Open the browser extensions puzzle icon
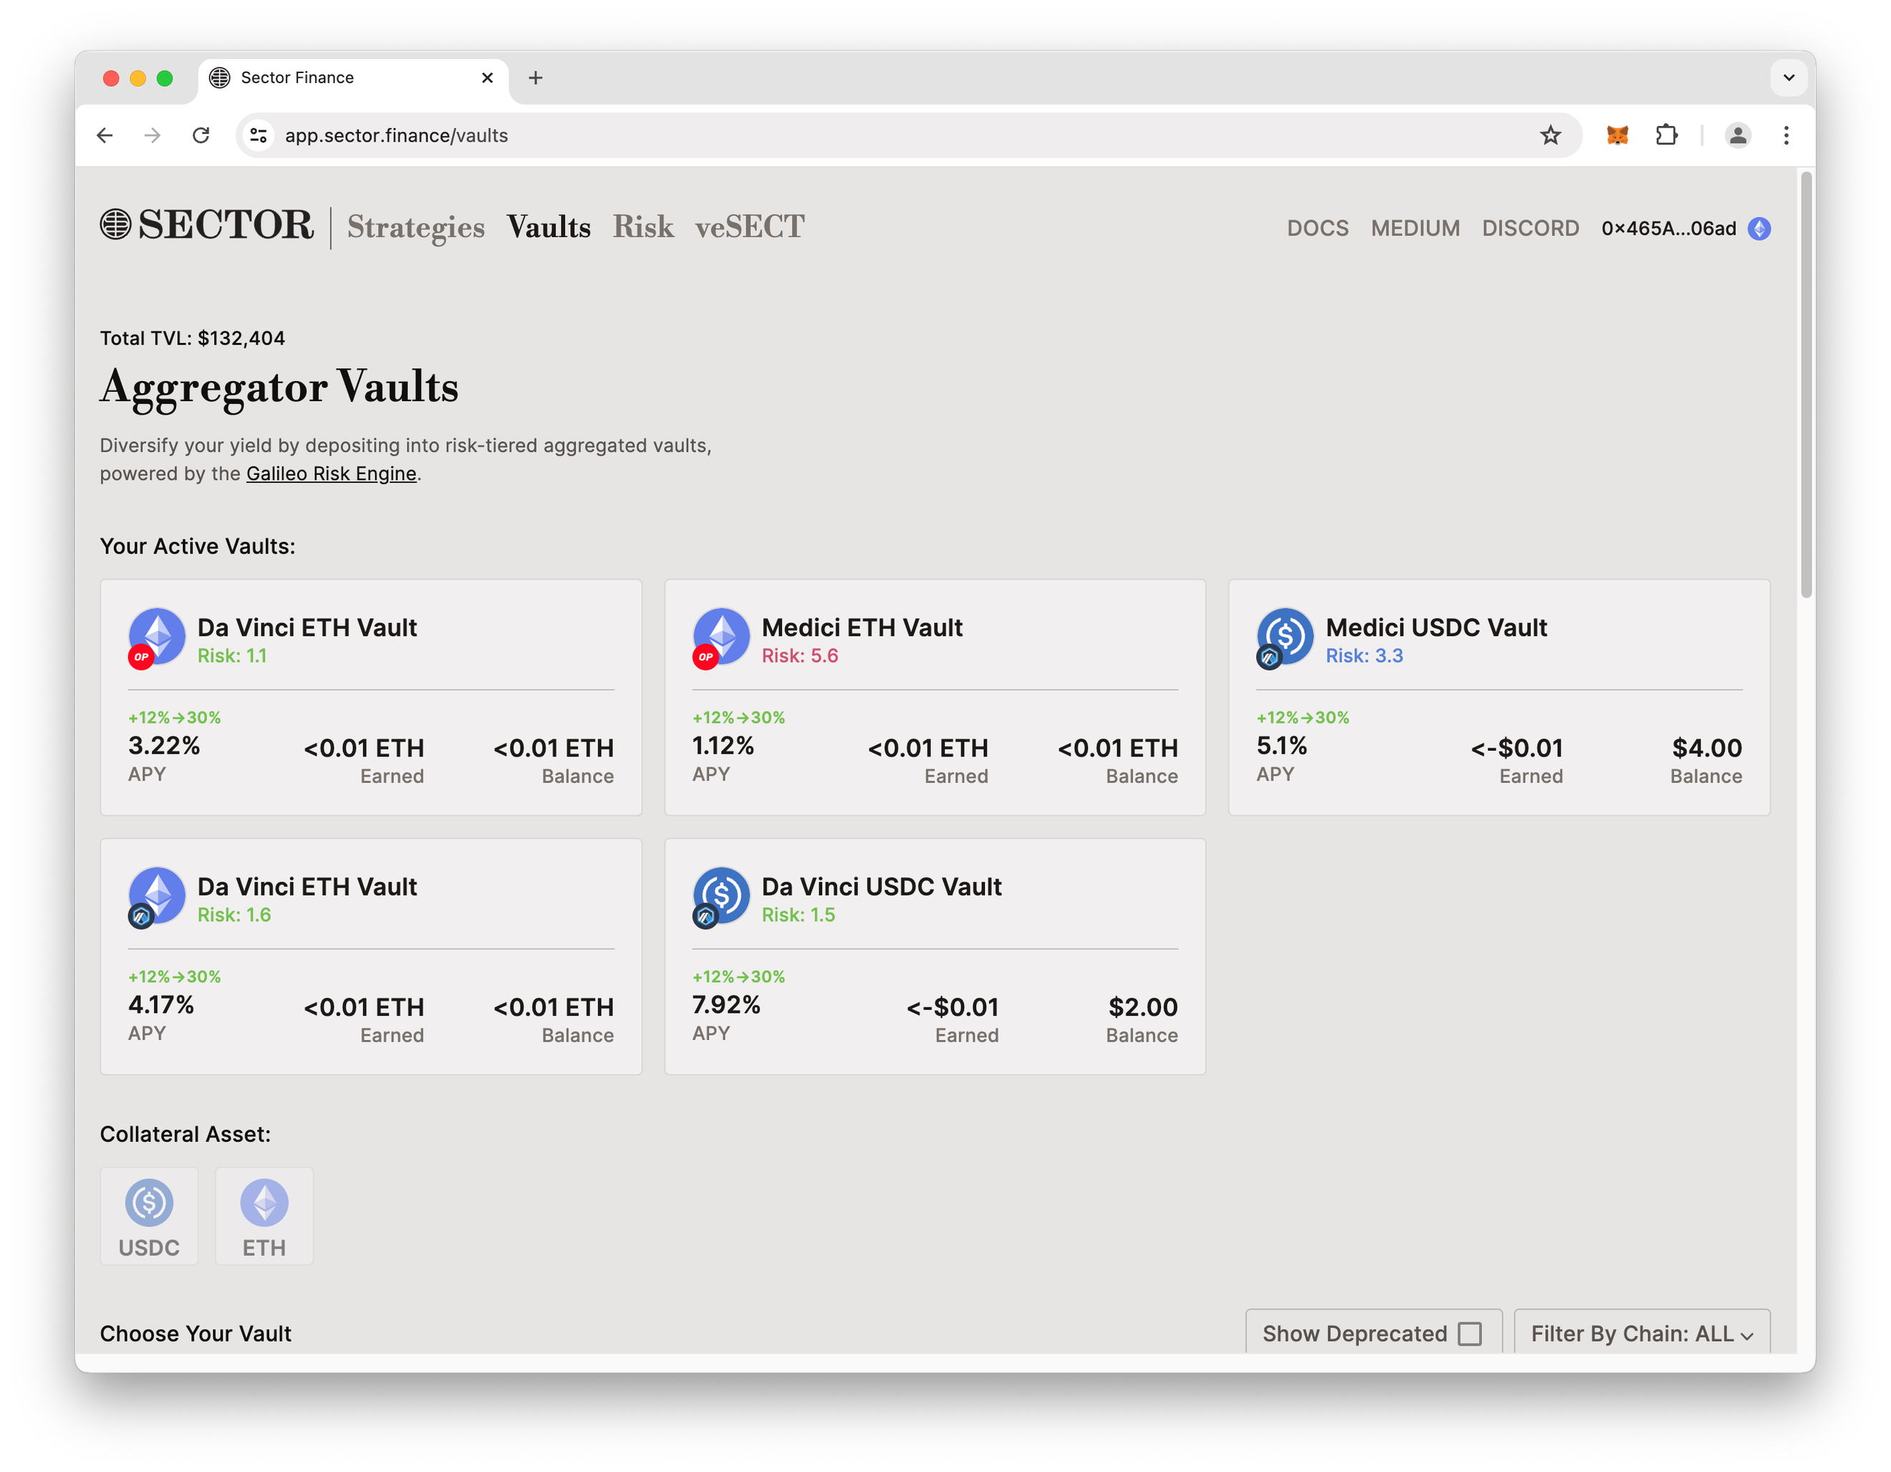Viewport: 1891px width, 1472px height. tap(1666, 135)
